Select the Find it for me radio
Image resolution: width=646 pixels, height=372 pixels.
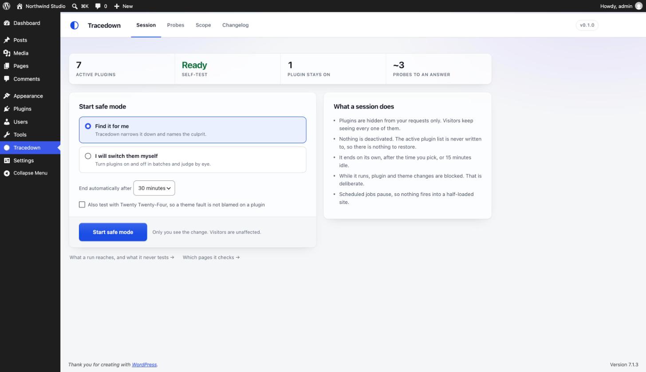click(88, 126)
